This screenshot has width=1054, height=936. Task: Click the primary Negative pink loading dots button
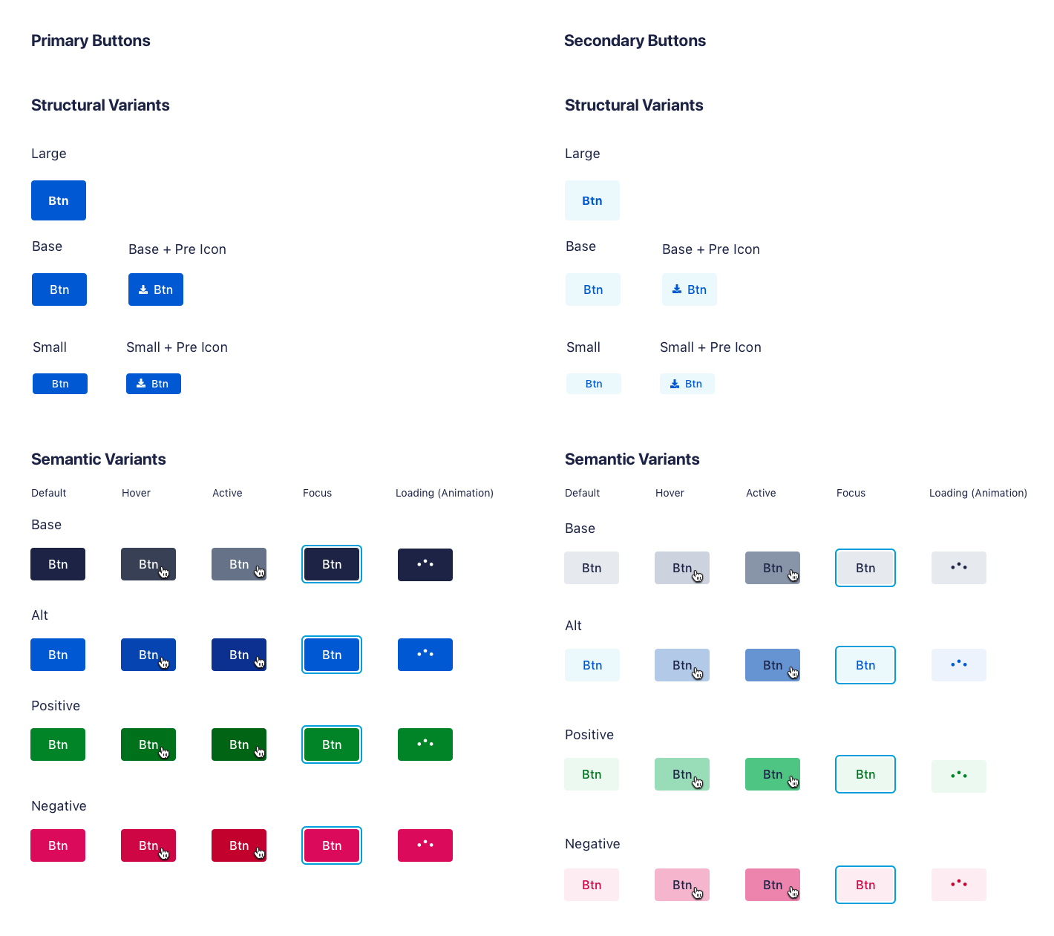tap(425, 845)
